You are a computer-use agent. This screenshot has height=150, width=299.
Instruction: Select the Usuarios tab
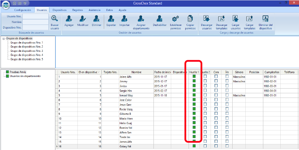(x=42, y=10)
